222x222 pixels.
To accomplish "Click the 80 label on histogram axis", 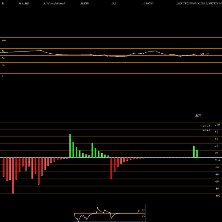I will (x=217, y=132).
